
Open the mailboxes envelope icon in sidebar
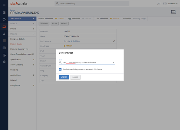pyautogui.click(x=4, y=47)
